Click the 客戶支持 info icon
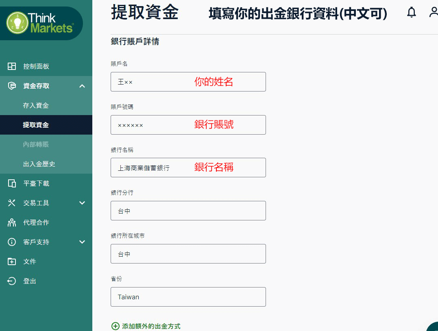438x331 pixels. [12, 242]
